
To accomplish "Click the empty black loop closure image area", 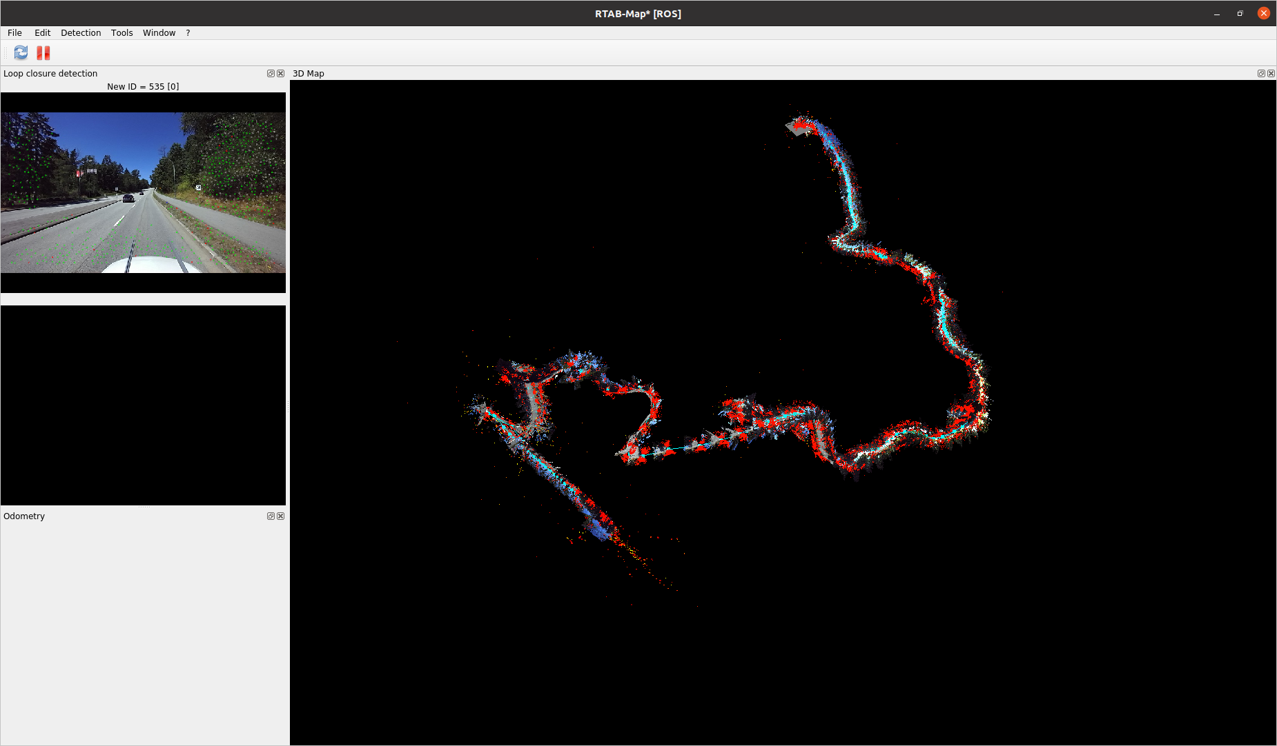I will pos(143,405).
